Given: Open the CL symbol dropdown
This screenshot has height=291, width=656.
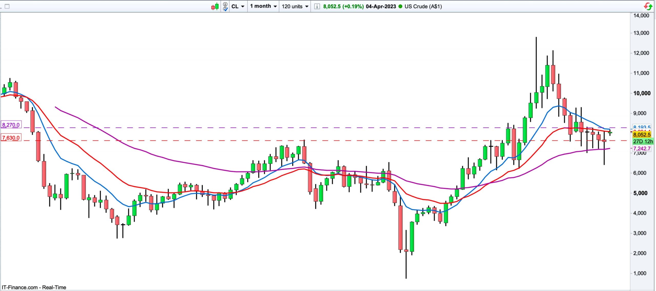Looking at the screenshot, I should click(238, 6).
